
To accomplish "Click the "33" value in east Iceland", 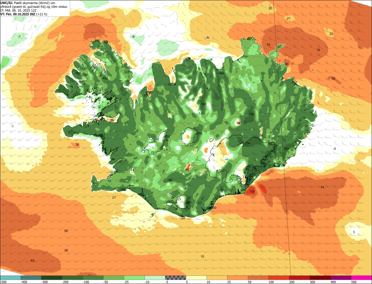I will (288, 105).
